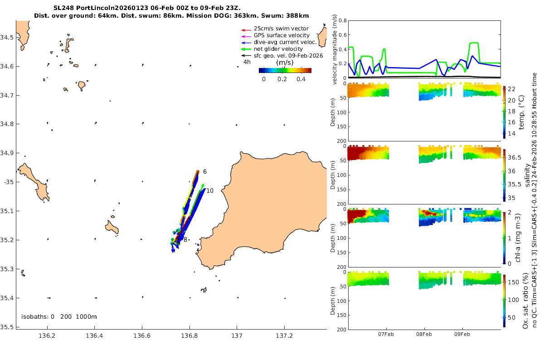Click the 09Feb tick on time axis
This screenshot has height=340, width=544.
pyautogui.click(x=462, y=335)
